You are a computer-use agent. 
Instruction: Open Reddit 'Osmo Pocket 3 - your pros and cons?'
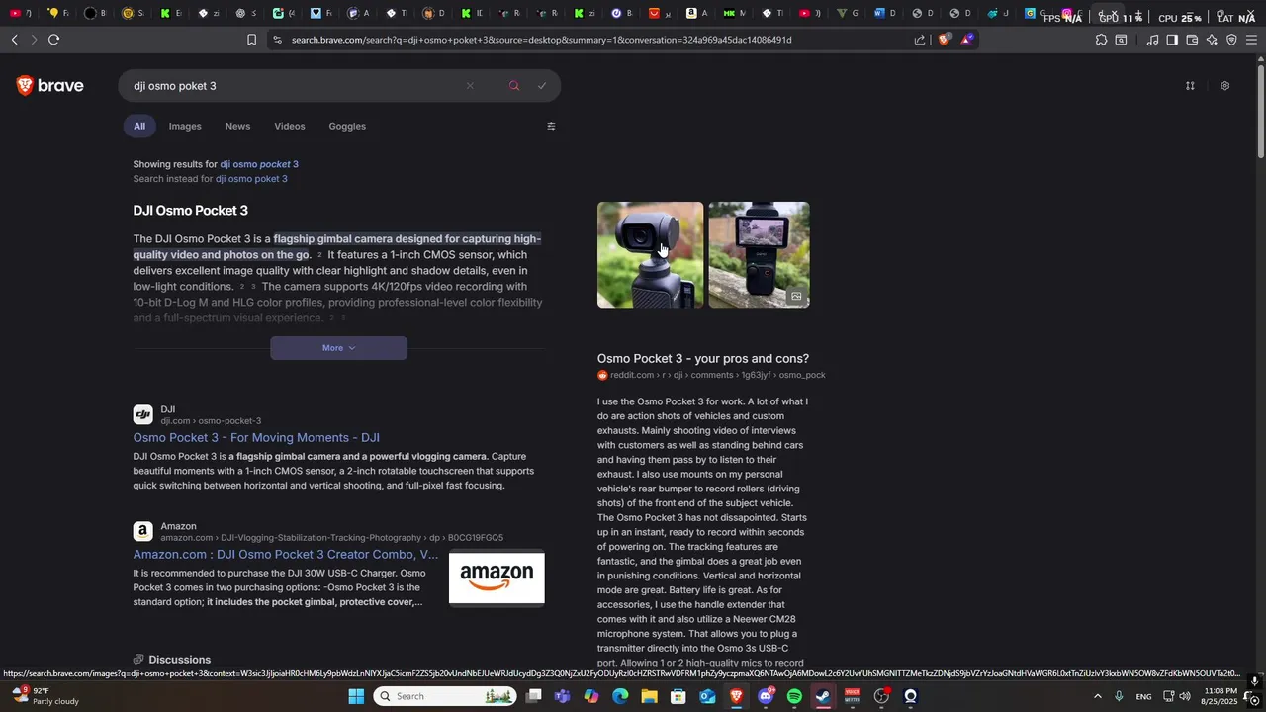(x=703, y=358)
